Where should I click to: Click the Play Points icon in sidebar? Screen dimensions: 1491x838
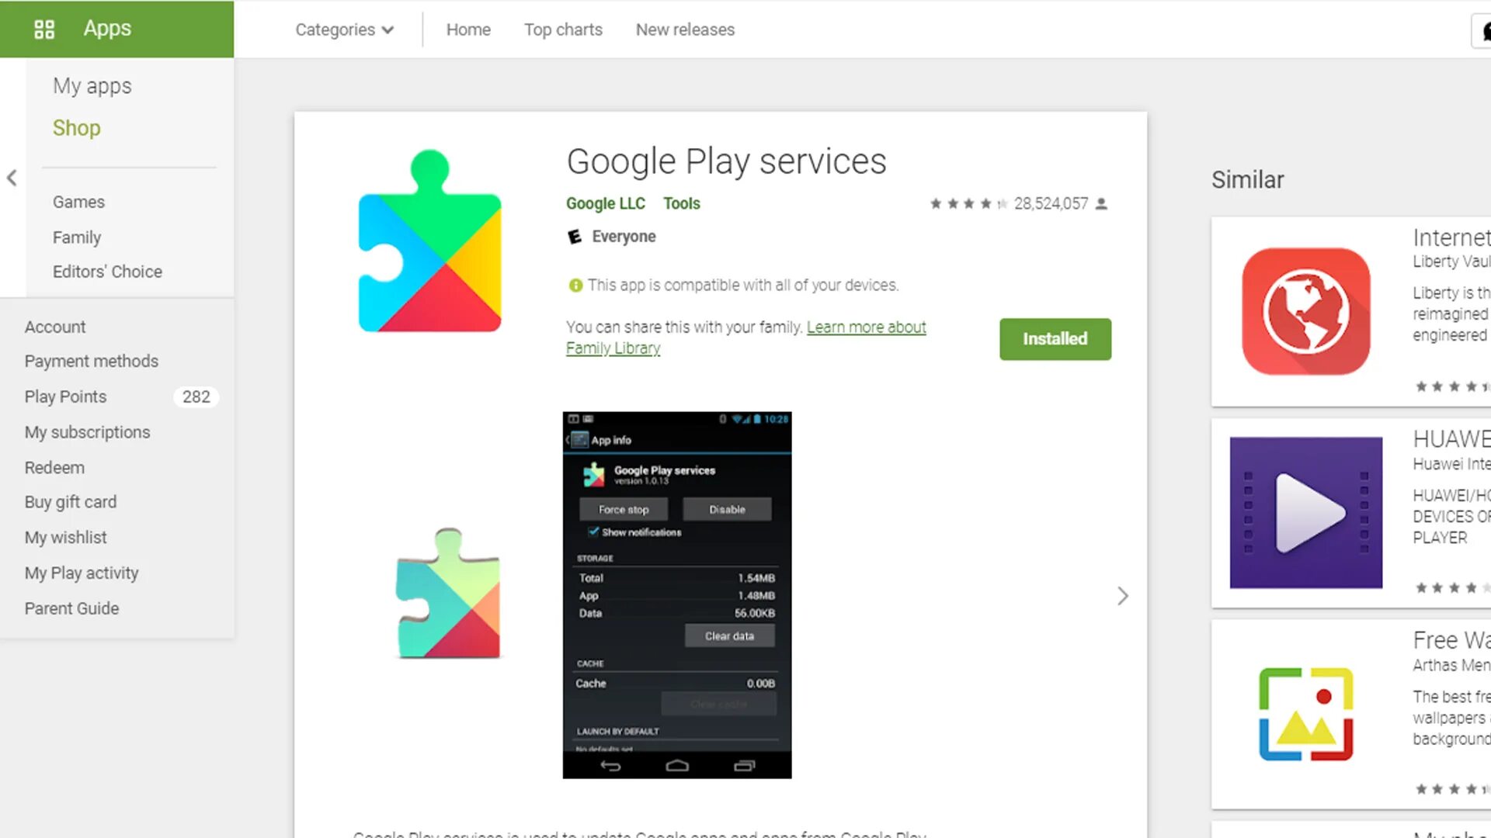point(65,396)
